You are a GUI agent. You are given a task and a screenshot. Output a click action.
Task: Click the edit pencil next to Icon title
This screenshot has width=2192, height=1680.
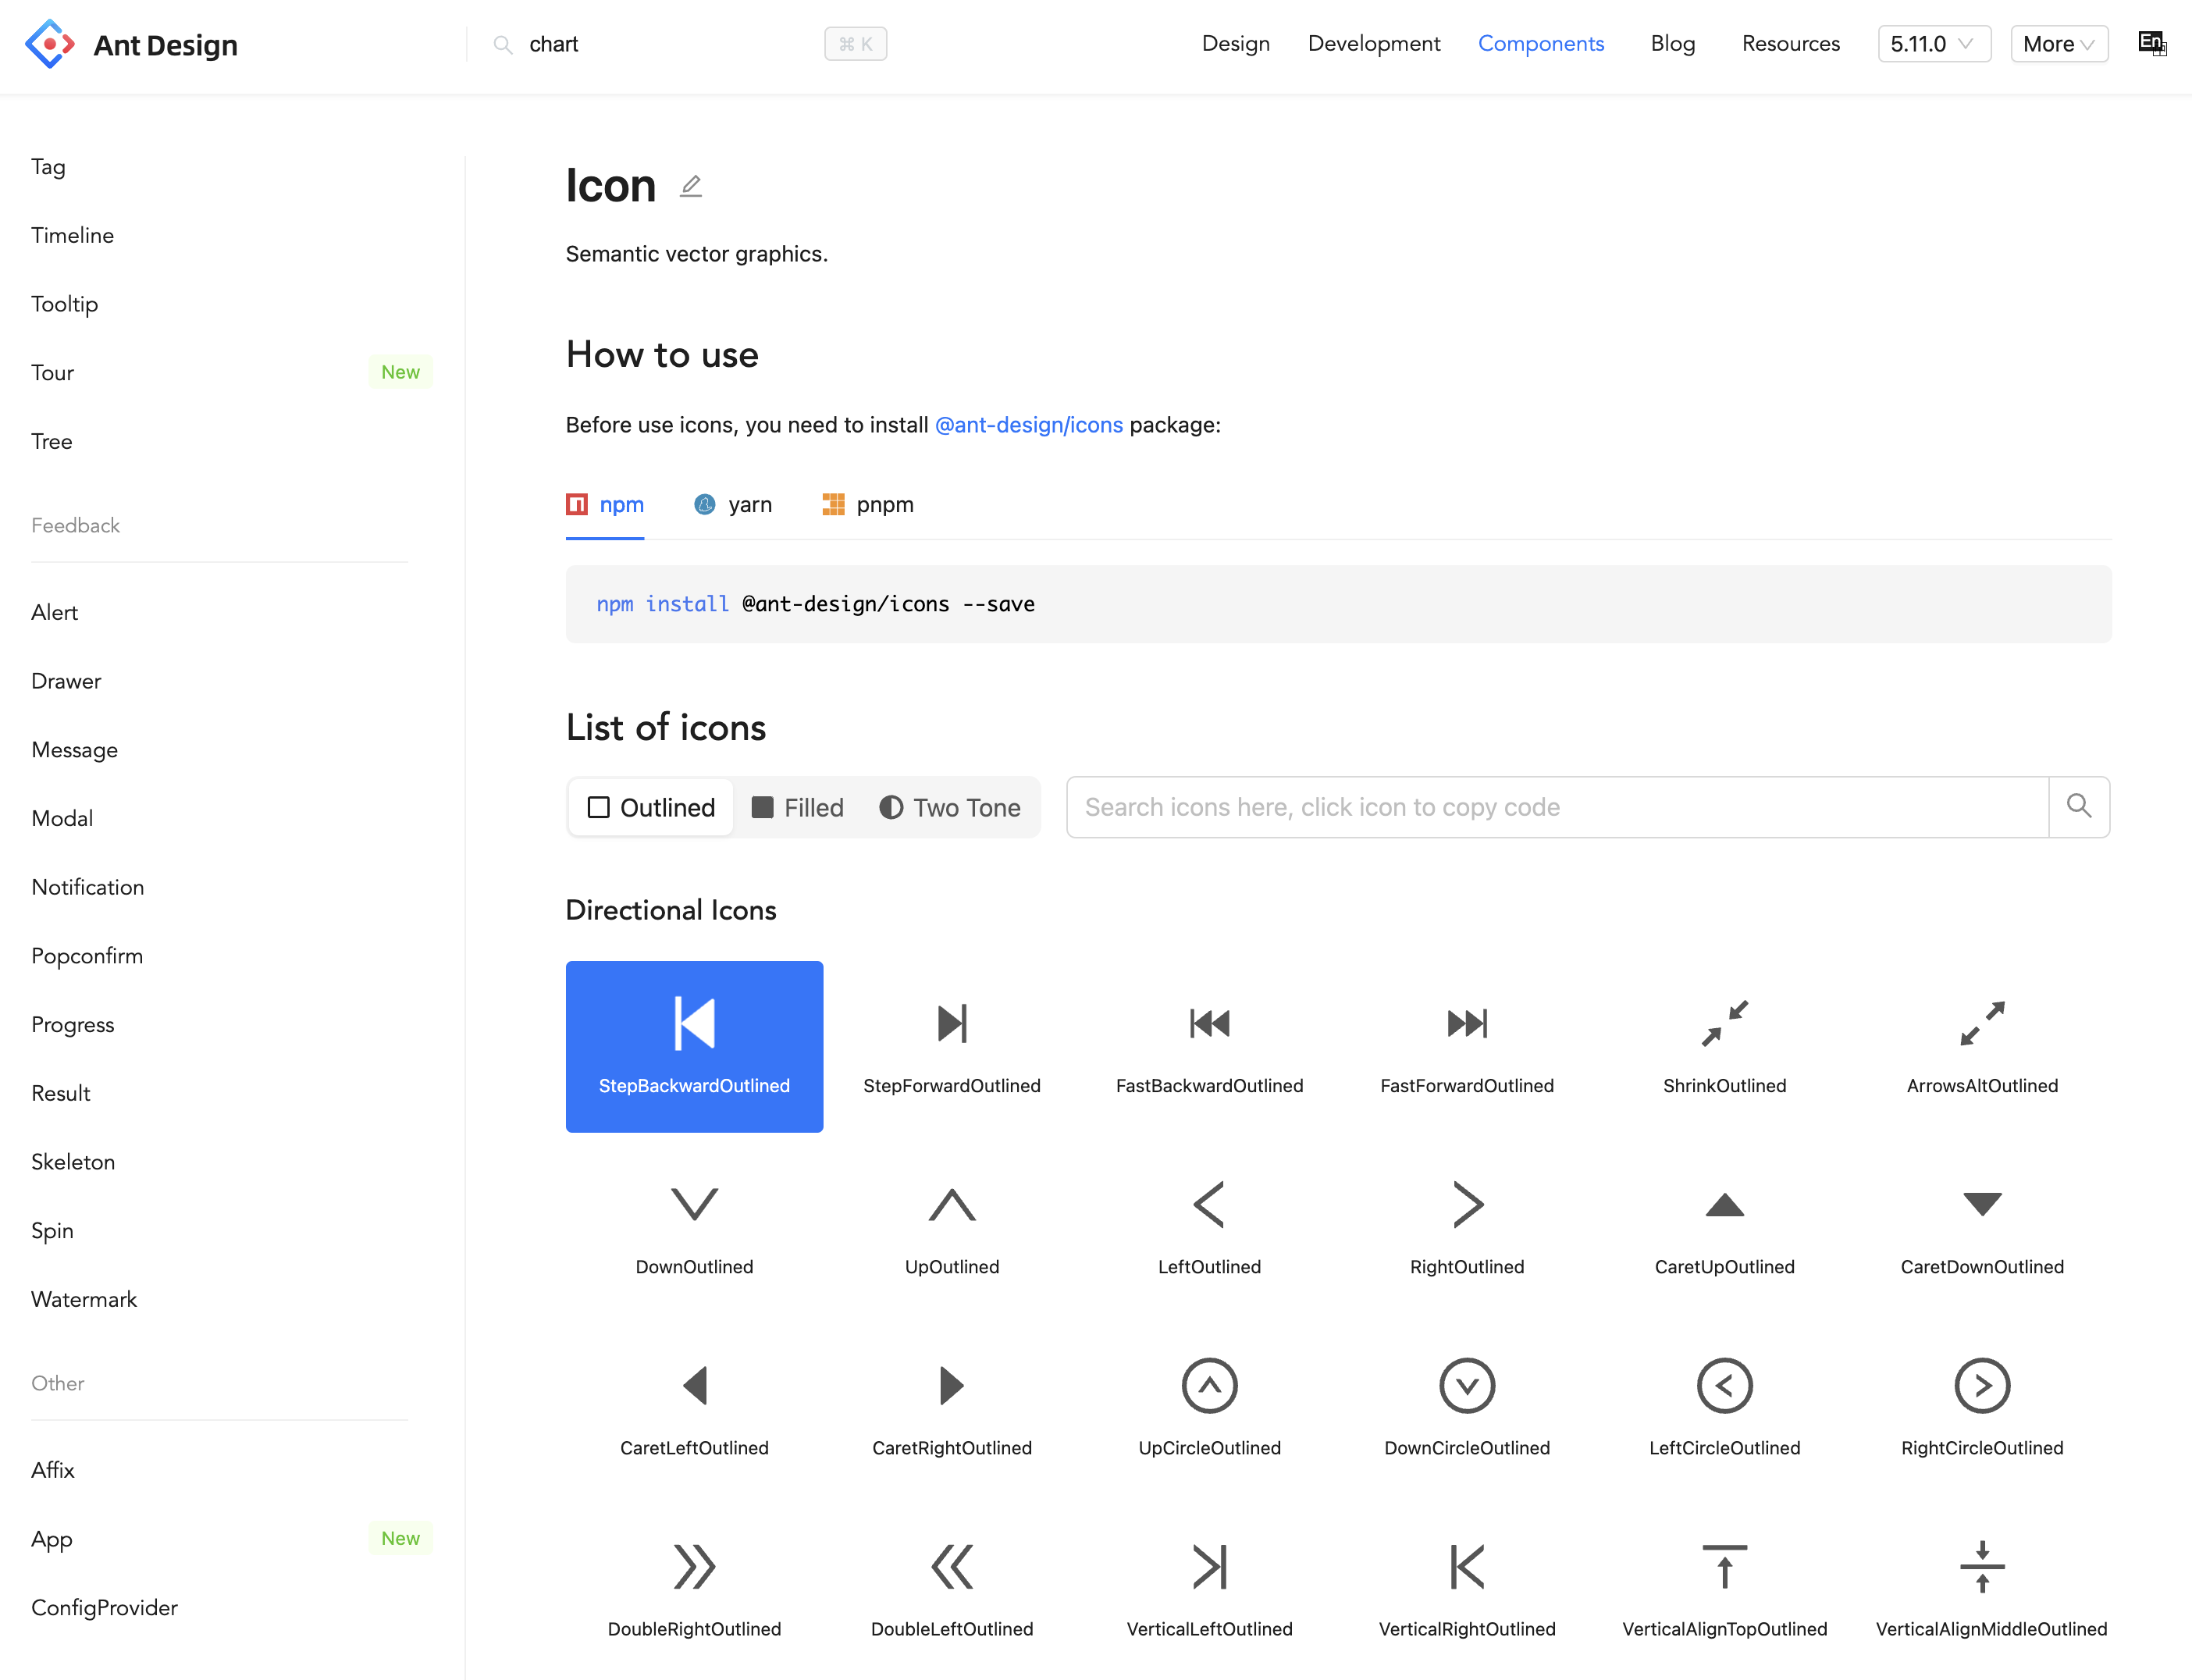pyautogui.click(x=691, y=187)
